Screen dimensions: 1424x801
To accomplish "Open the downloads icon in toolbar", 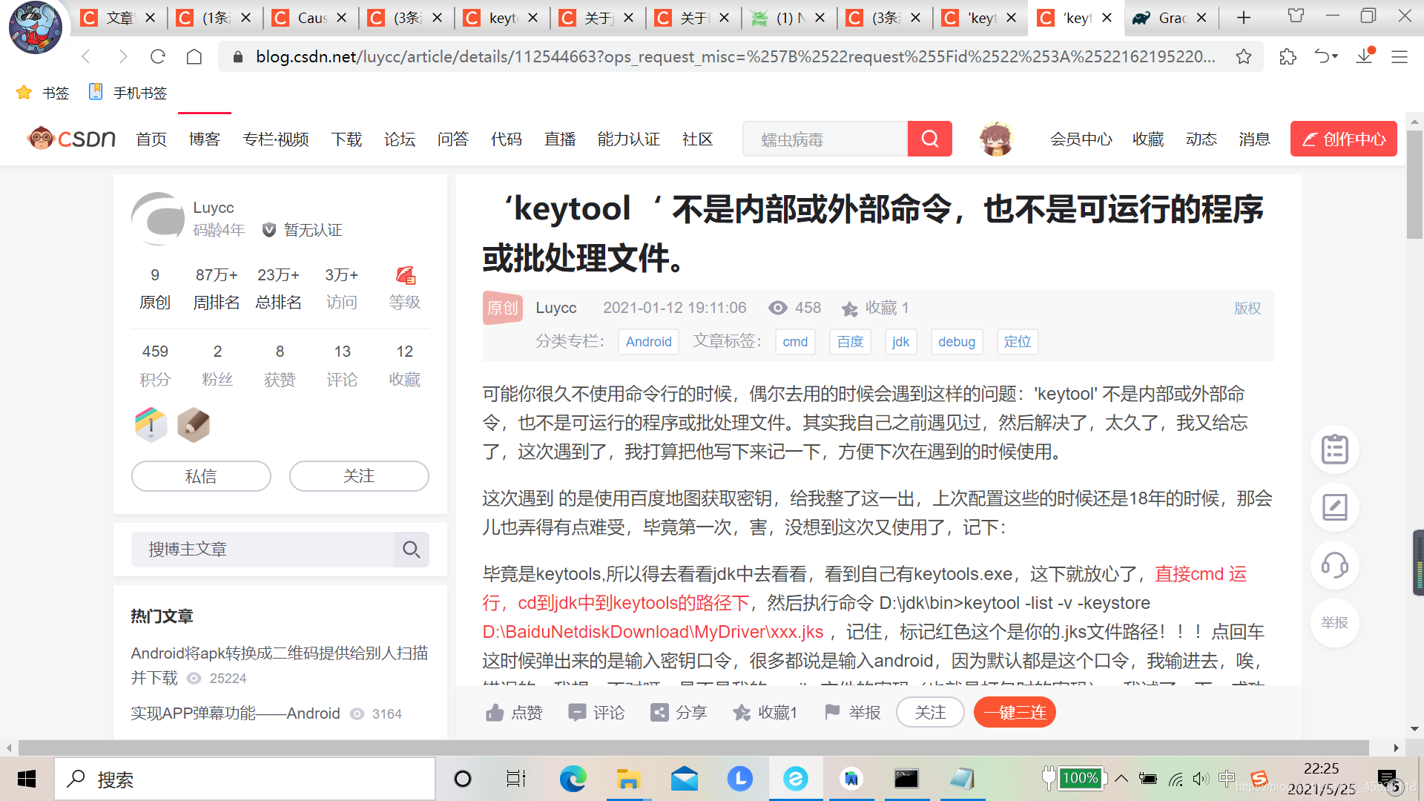I will (1365, 56).
